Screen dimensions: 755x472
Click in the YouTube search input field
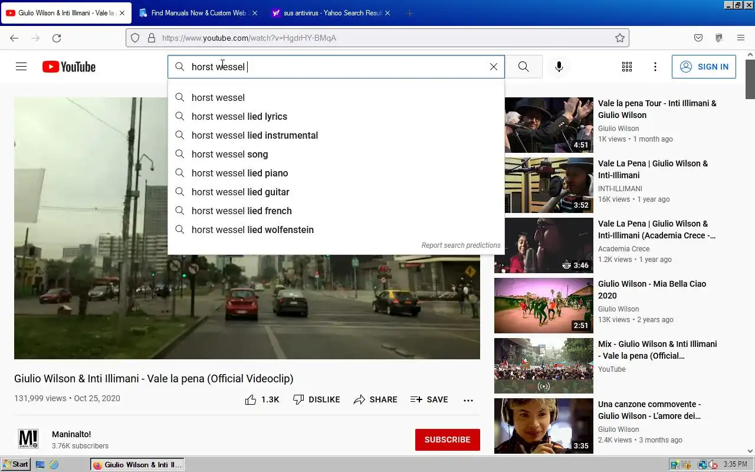(336, 67)
